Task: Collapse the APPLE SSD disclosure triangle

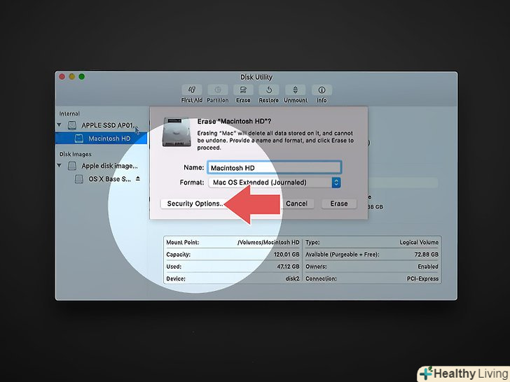Action: [59, 125]
